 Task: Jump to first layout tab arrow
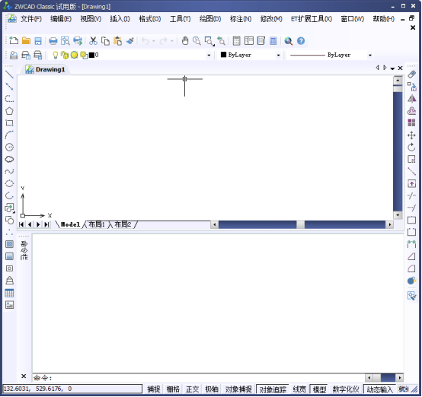(x=21, y=224)
